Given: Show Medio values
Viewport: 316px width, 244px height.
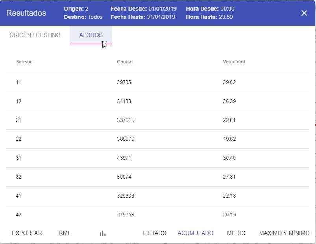Looking at the screenshot, I should point(236,233).
